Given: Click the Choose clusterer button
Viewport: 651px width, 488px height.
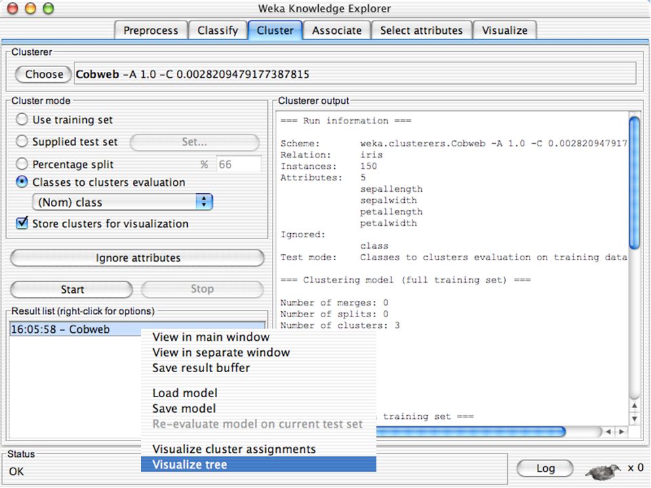Looking at the screenshot, I should coord(43,75).
